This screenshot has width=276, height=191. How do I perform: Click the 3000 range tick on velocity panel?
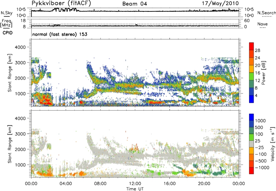click(20, 134)
